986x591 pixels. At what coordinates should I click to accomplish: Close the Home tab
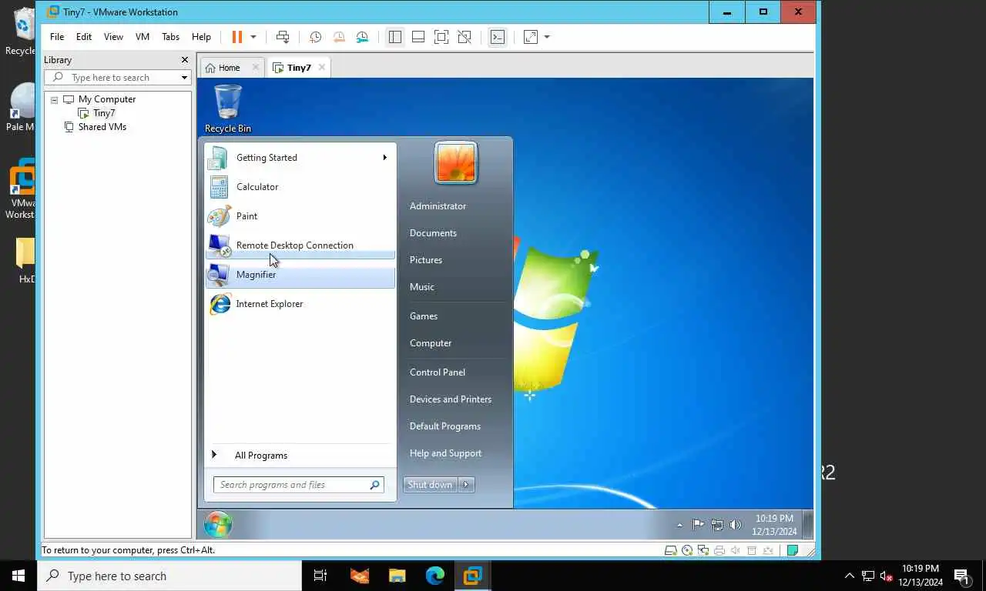(x=256, y=68)
